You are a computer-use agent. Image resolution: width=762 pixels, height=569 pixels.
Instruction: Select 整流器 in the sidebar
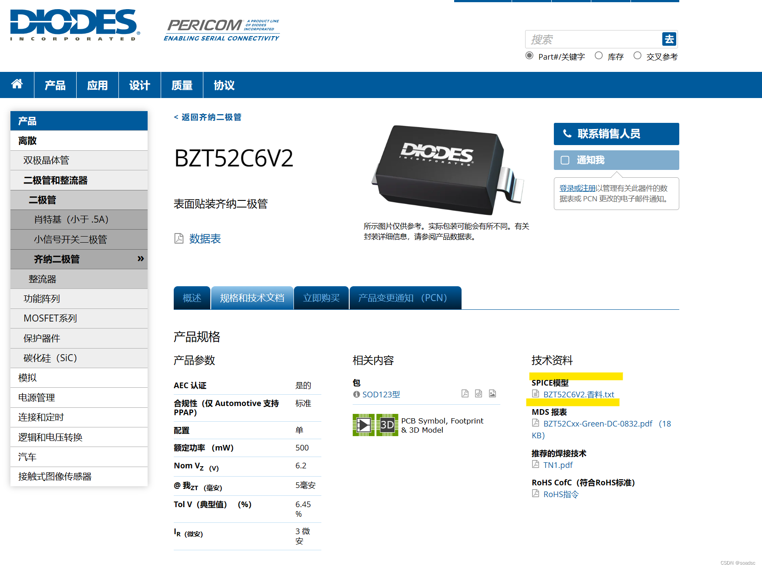tap(79, 279)
